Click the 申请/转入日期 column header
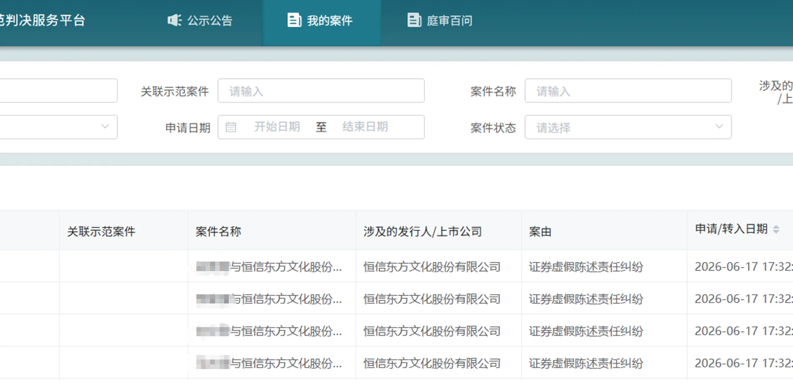 click(731, 229)
